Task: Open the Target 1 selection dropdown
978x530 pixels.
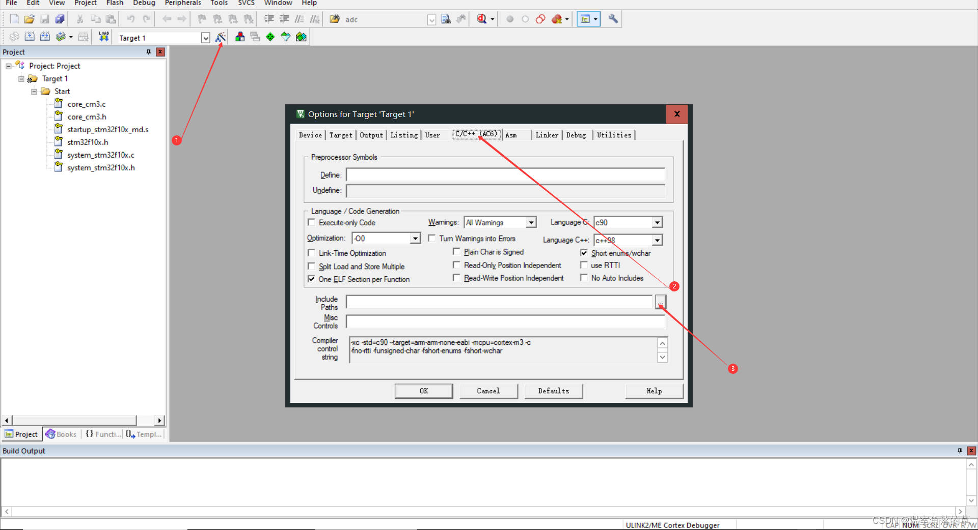Action: [x=205, y=38]
